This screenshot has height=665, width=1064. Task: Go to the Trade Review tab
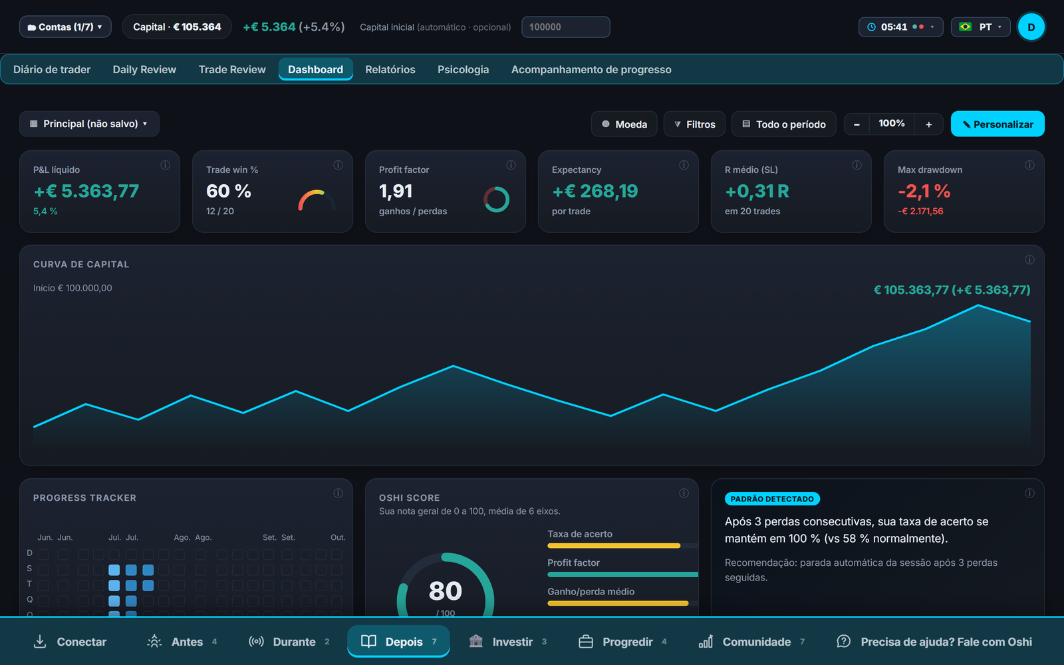(x=232, y=69)
